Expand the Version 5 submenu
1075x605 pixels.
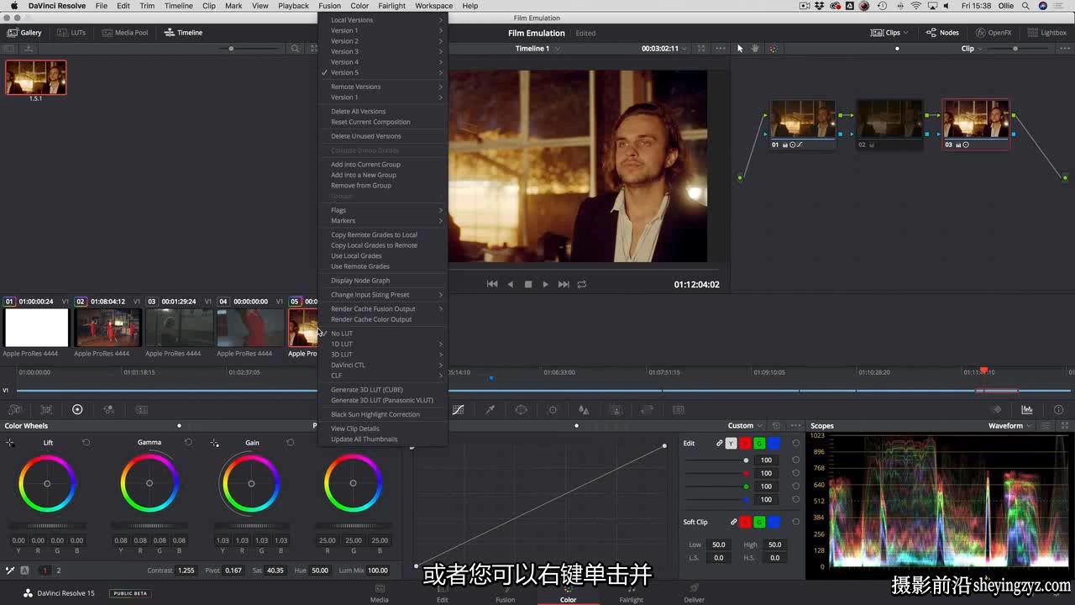click(x=383, y=72)
